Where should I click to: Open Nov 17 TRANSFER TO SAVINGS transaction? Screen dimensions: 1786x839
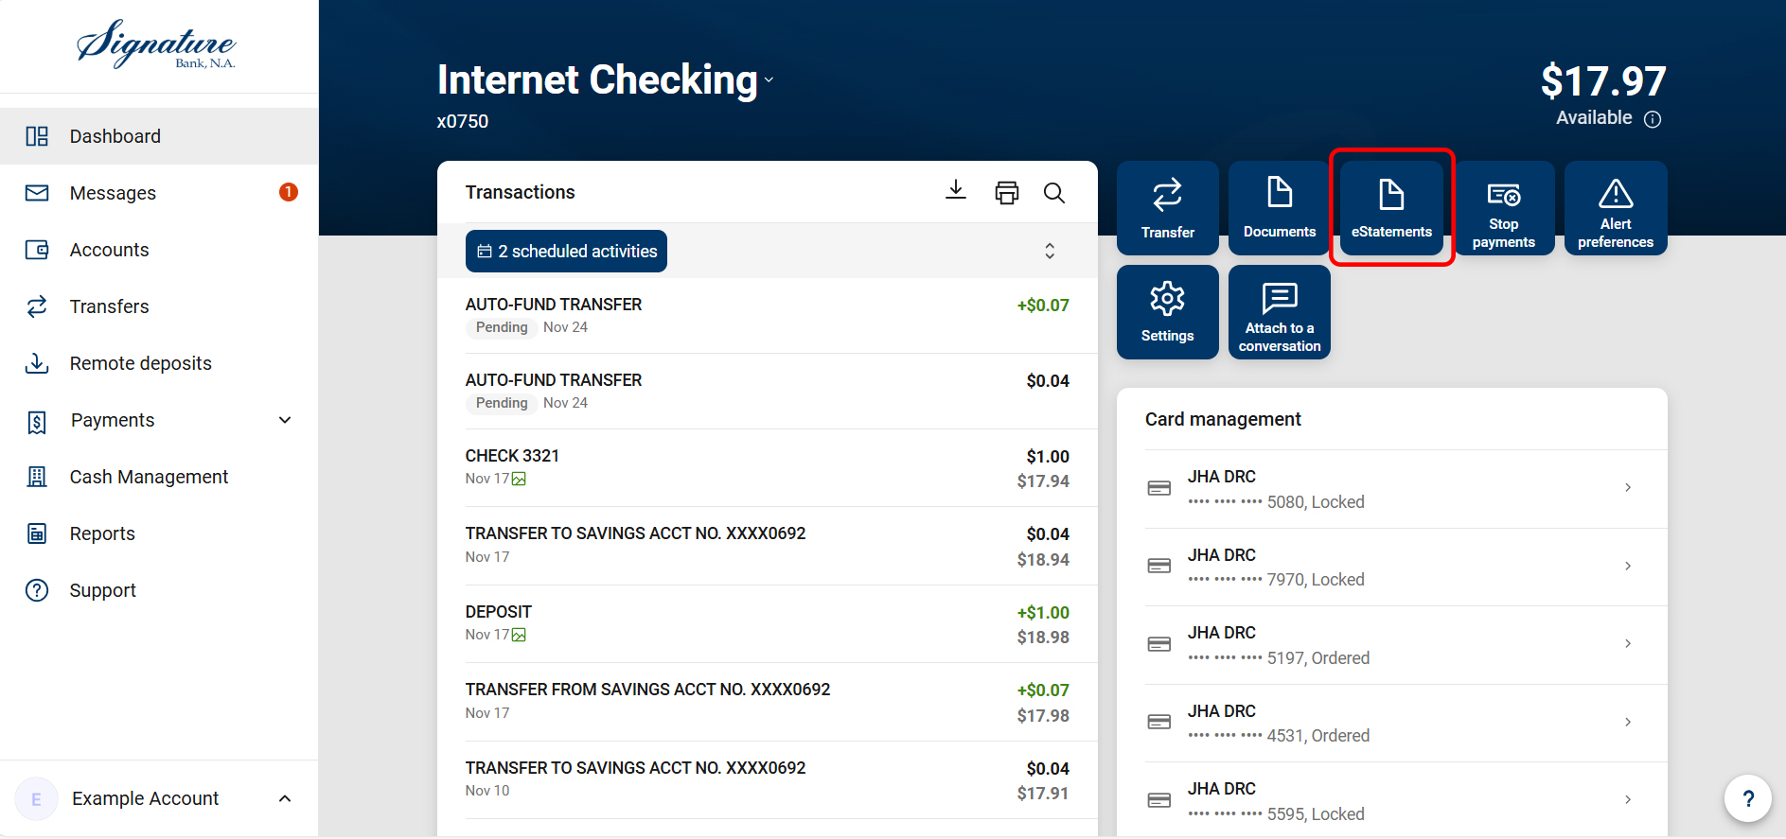point(768,546)
